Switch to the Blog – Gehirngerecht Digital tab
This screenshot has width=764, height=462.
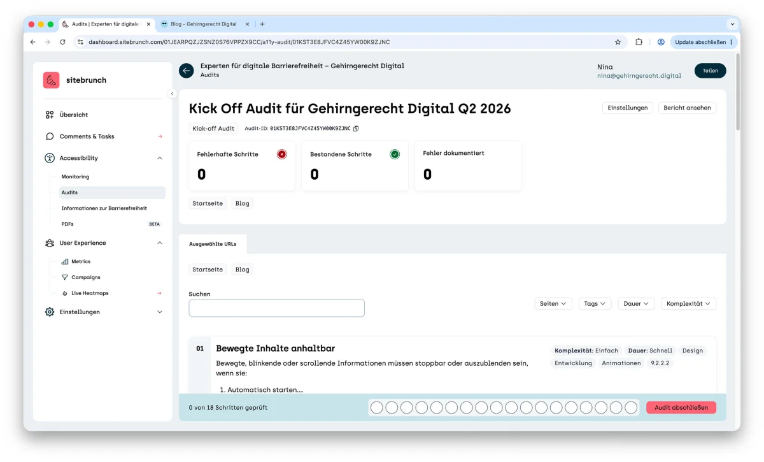coord(204,24)
